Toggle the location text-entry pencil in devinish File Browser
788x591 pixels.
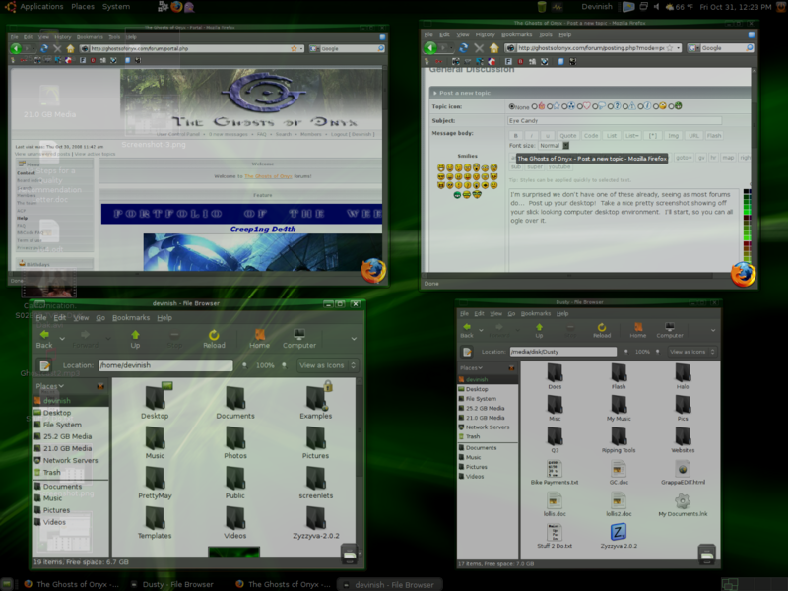[x=44, y=365]
